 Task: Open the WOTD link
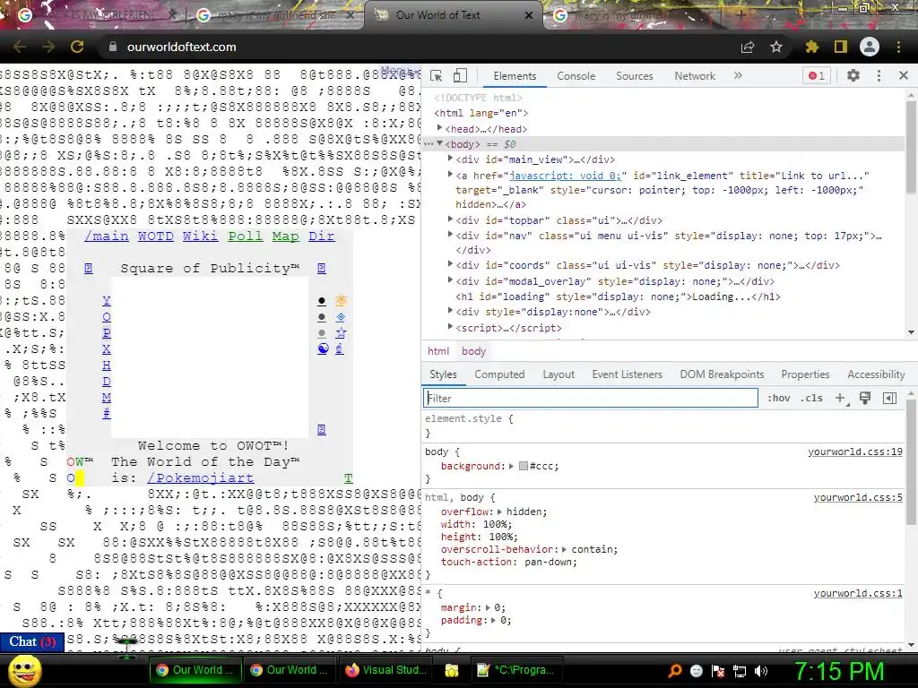[156, 236]
